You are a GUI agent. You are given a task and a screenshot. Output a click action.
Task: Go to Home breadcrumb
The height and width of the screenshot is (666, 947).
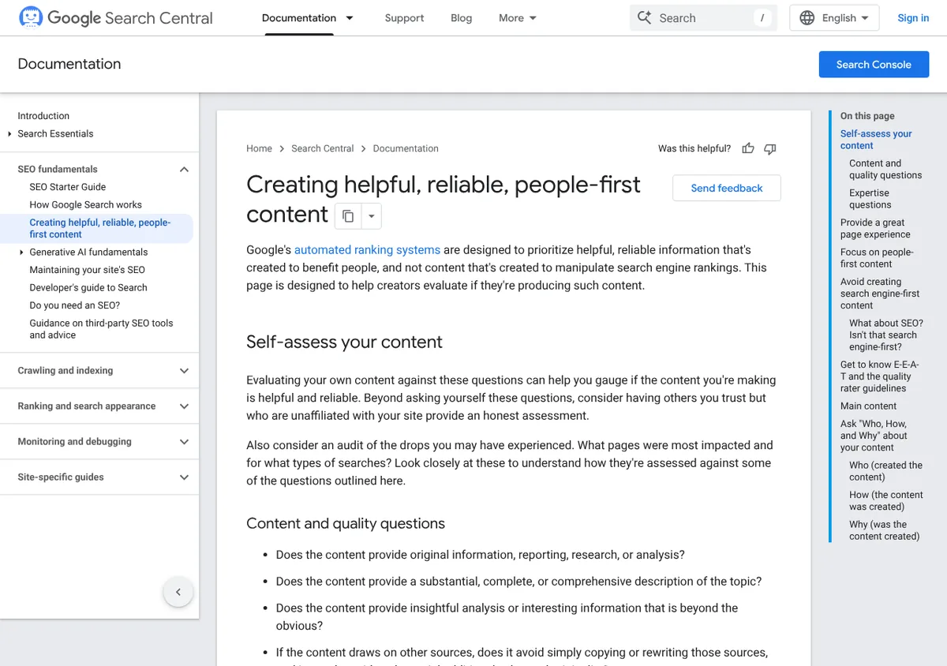(259, 148)
